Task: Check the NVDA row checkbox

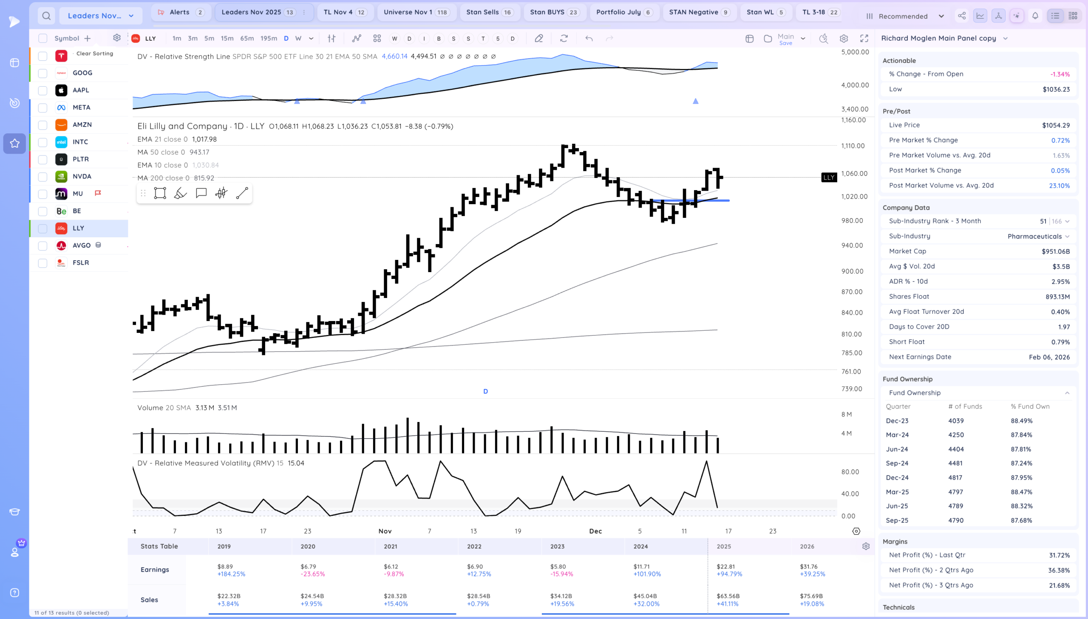Action: click(x=42, y=177)
